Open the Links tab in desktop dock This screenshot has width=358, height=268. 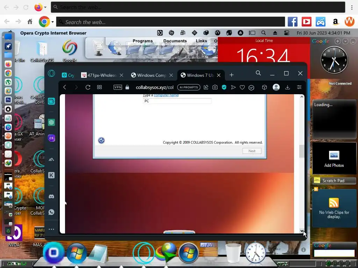(201, 41)
